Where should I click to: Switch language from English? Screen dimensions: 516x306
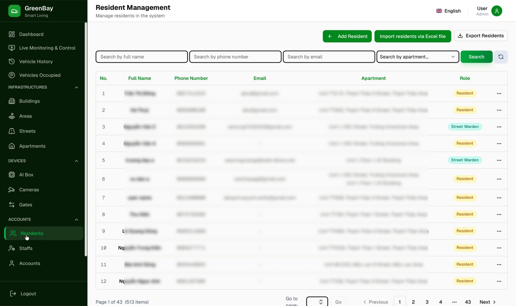point(448,11)
